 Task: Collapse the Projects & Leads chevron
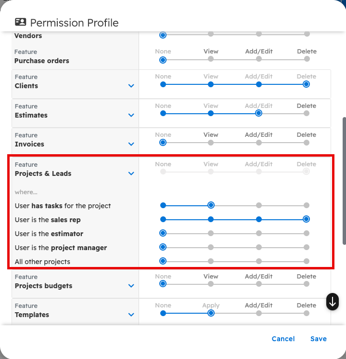131,173
